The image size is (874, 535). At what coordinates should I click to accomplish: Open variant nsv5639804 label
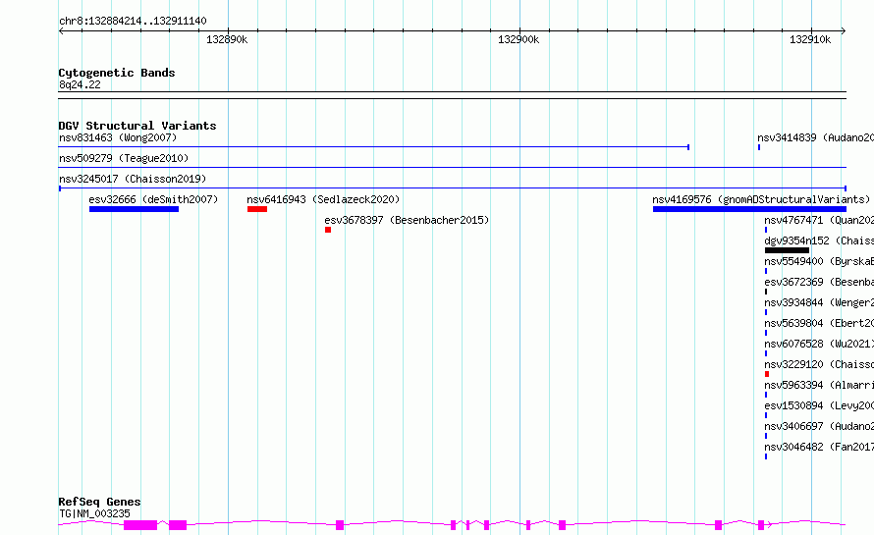click(x=819, y=323)
